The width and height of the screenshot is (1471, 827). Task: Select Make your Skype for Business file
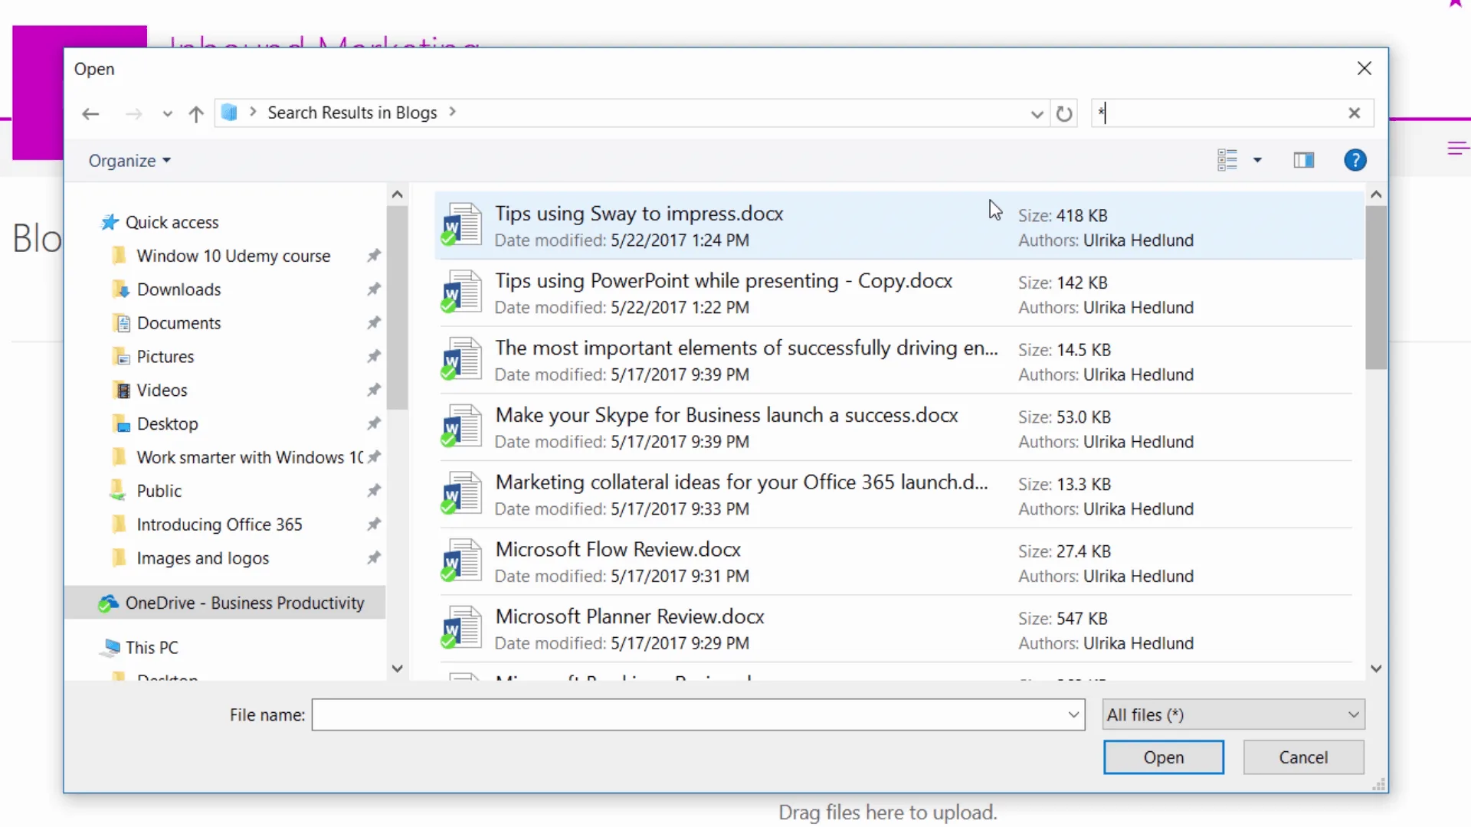(899, 428)
